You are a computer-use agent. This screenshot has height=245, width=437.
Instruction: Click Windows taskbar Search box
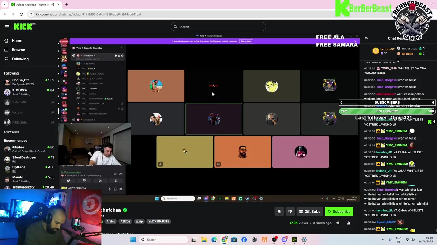164,240
